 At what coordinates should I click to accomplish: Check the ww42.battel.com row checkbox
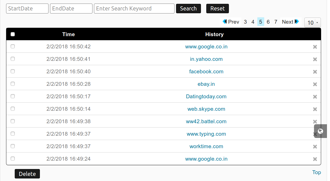pos(13,121)
